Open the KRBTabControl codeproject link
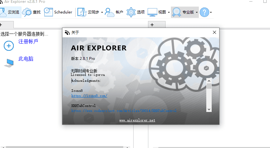Screen dimensions: 270x148 124,111
